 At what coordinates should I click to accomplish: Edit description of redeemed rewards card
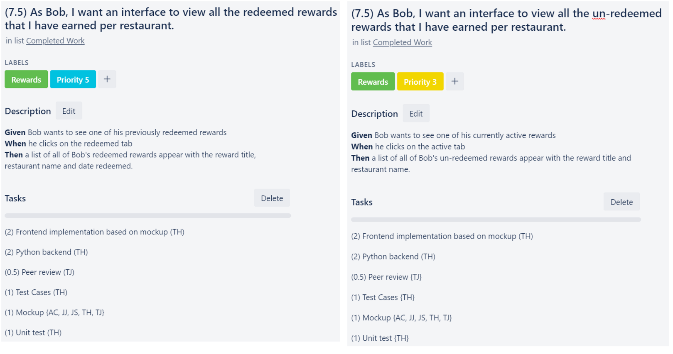(x=69, y=111)
